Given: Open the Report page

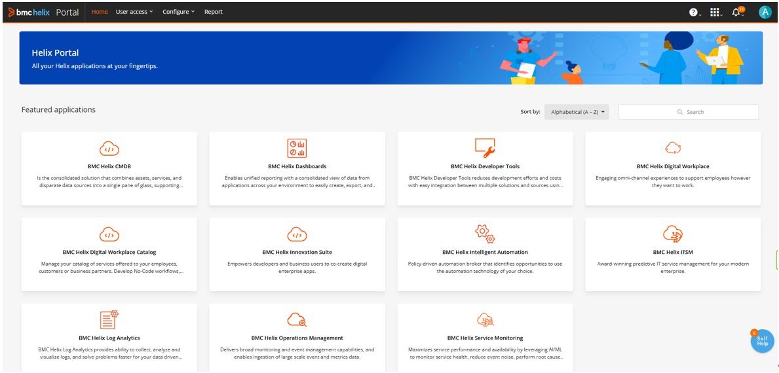Looking at the screenshot, I should pyautogui.click(x=214, y=12).
